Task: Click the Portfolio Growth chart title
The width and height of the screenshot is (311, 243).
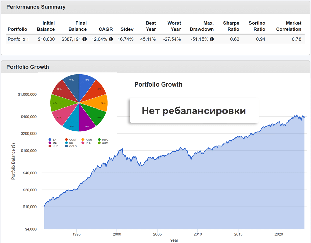Action: coord(158,84)
